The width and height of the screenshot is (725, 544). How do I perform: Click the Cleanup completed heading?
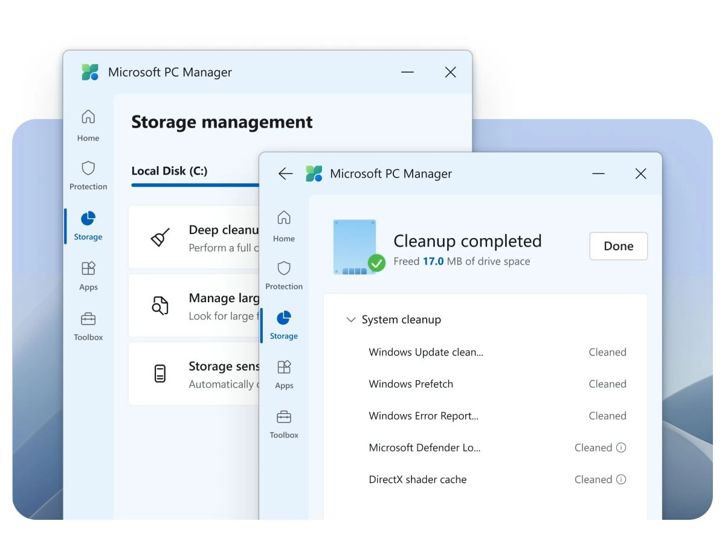[468, 241]
